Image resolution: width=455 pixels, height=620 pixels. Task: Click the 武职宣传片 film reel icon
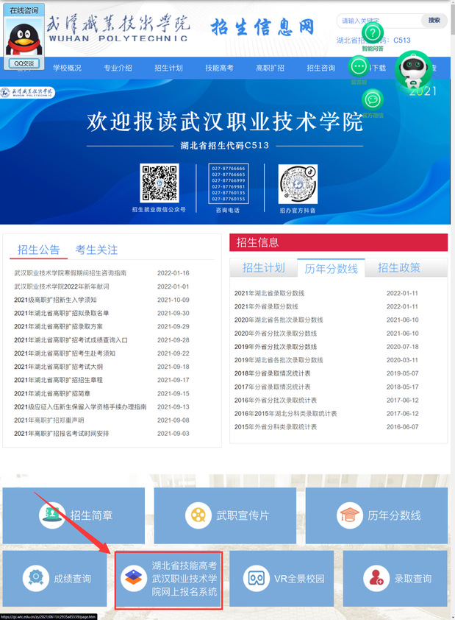(198, 515)
